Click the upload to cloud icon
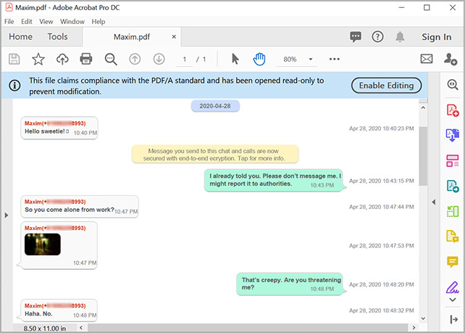This screenshot has height=333, width=465. 62,59
